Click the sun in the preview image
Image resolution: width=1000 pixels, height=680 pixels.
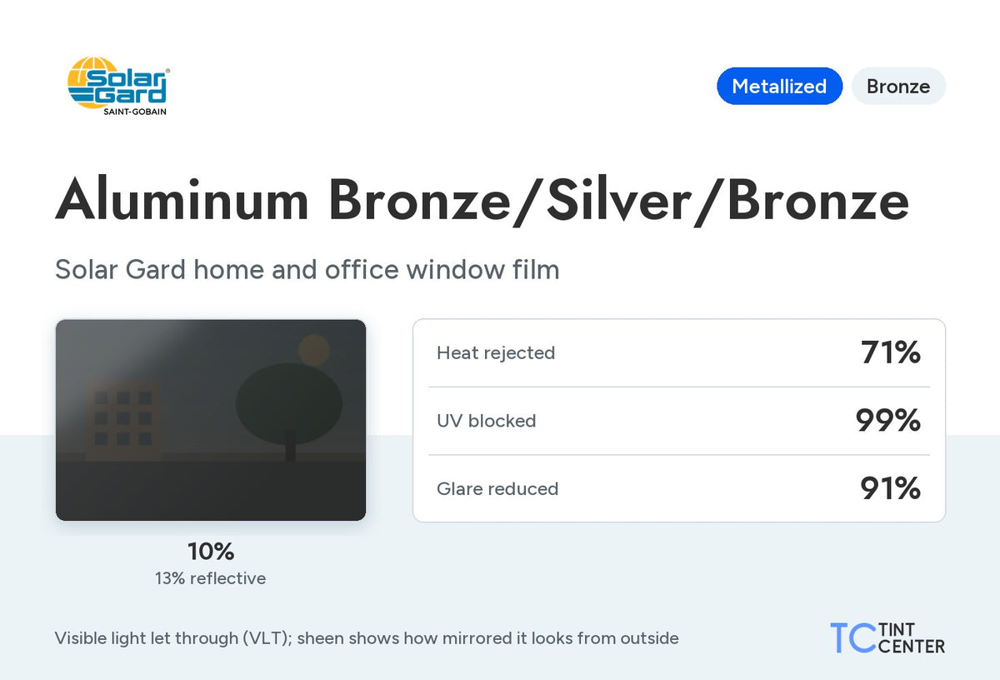[x=314, y=350]
